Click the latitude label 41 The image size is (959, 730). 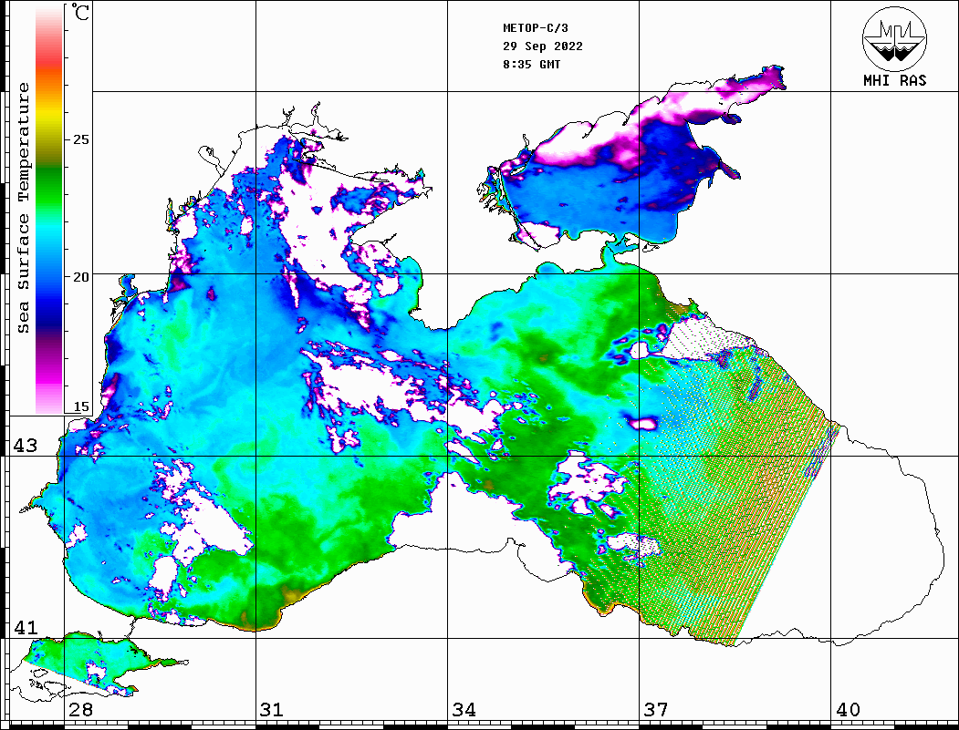(25, 627)
